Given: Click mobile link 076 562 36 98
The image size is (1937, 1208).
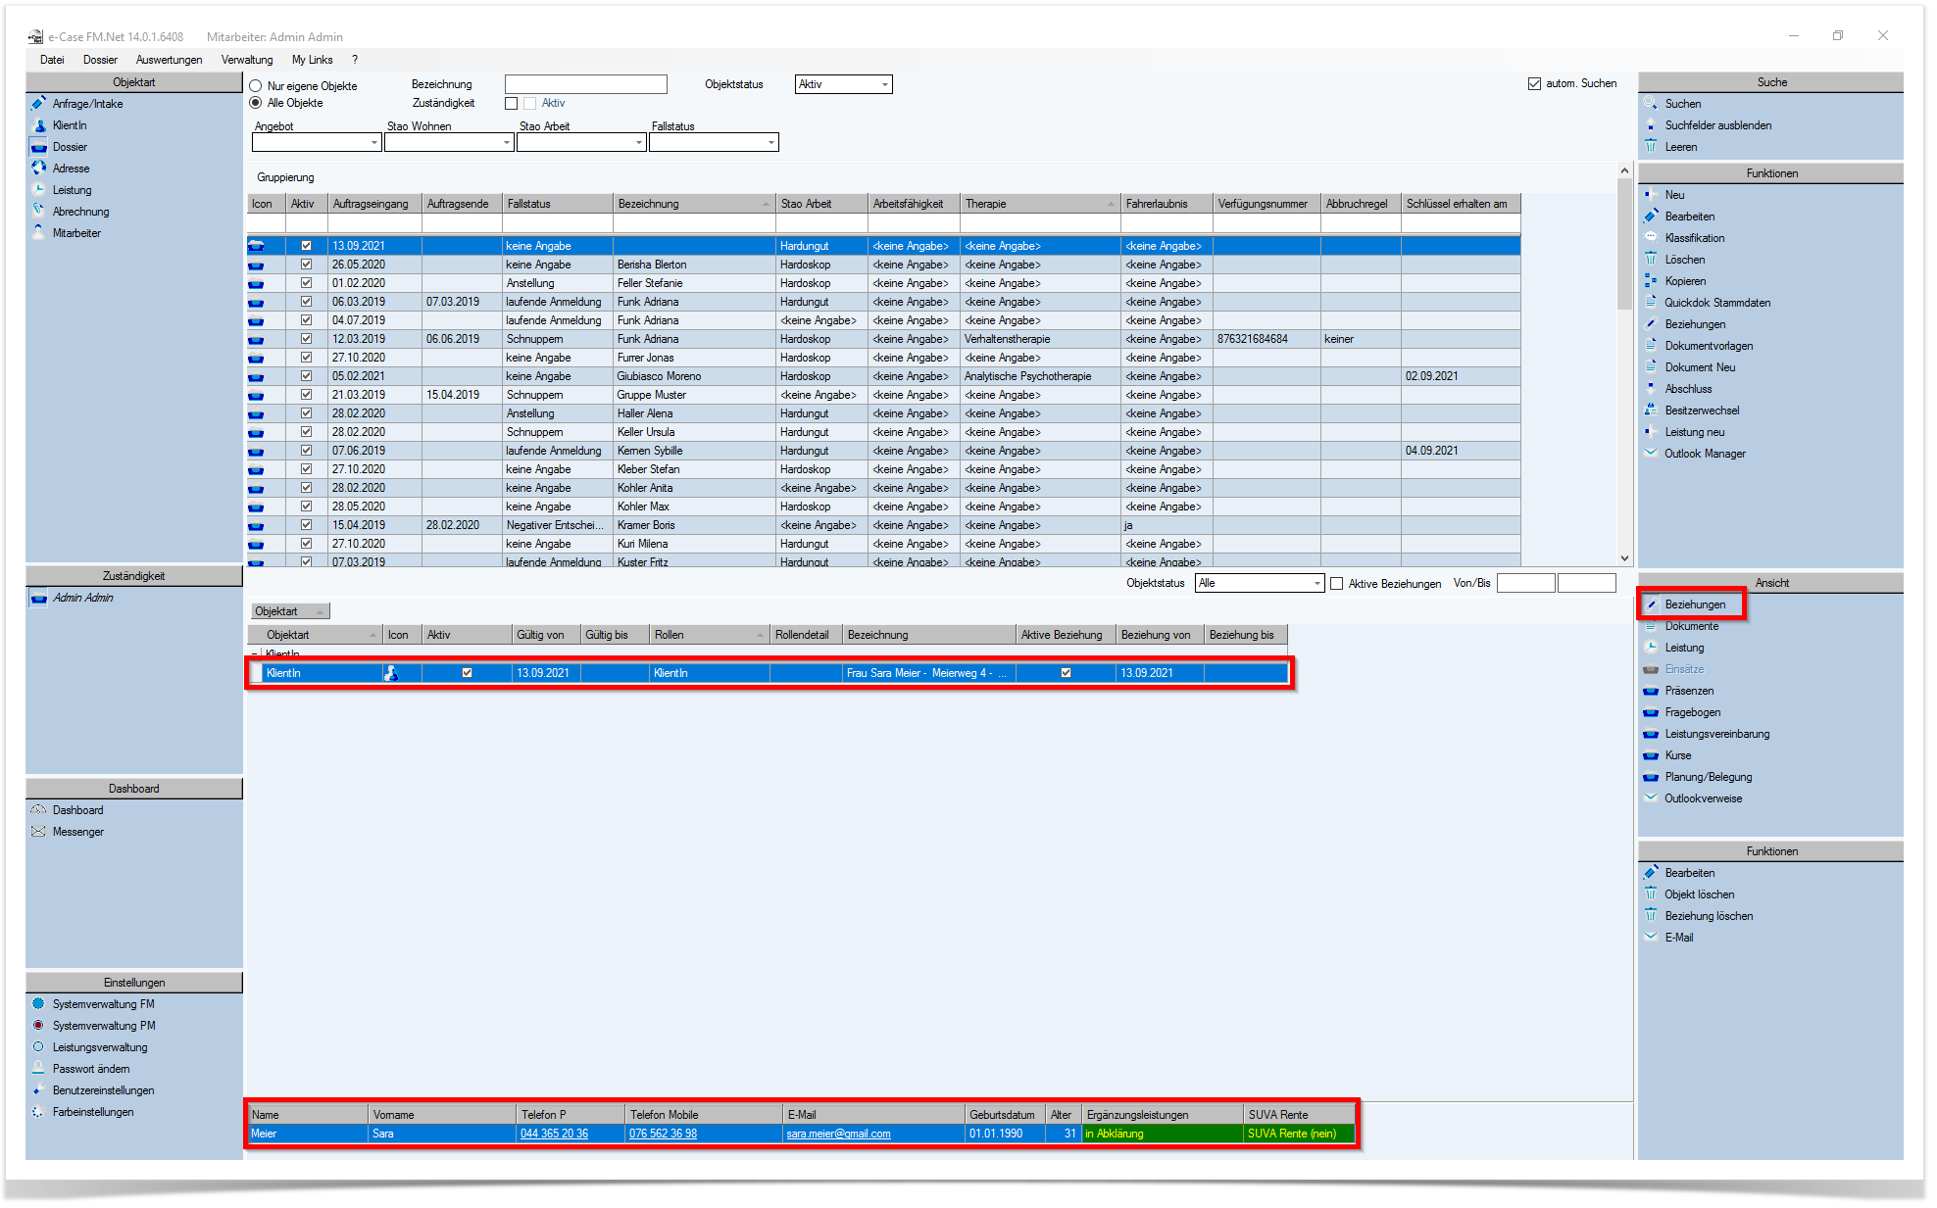Looking at the screenshot, I should [663, 1134].
